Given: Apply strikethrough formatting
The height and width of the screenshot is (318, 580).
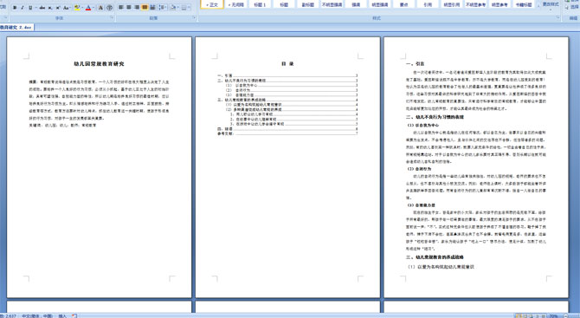Looking at the screenshot, I should click(x=42, y=8).
